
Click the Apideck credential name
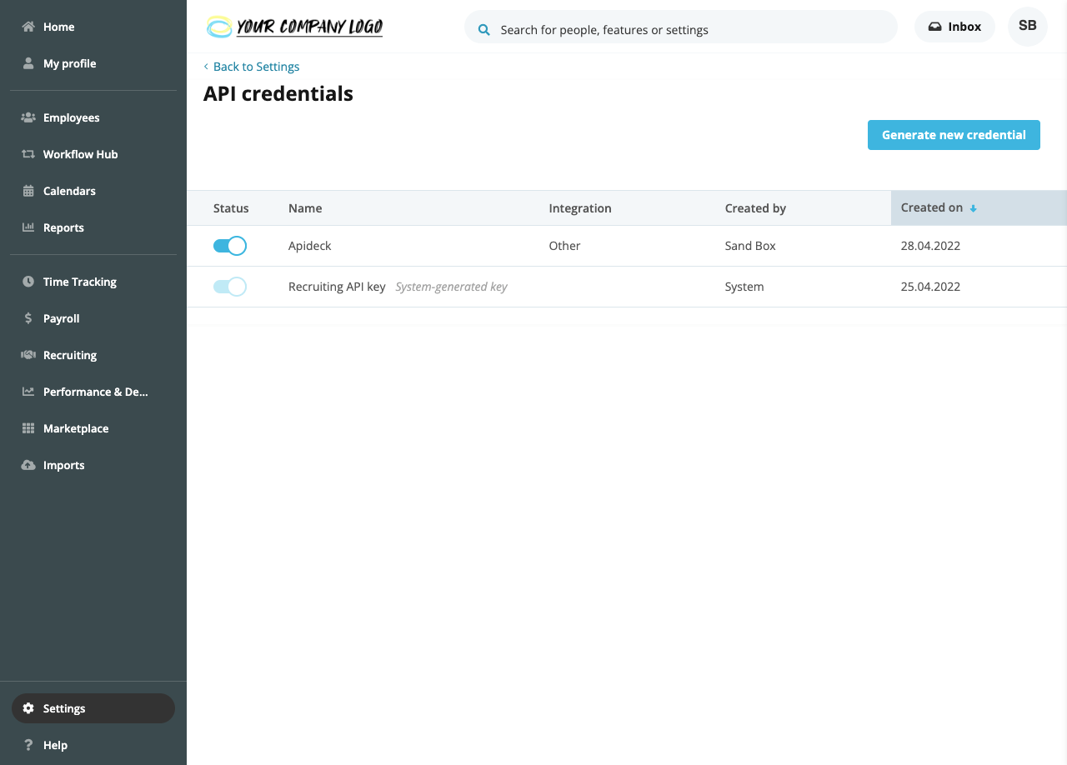click(x=310, y=246)
